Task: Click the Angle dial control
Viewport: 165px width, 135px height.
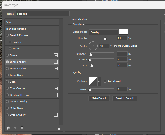Action: coord(93,46)
